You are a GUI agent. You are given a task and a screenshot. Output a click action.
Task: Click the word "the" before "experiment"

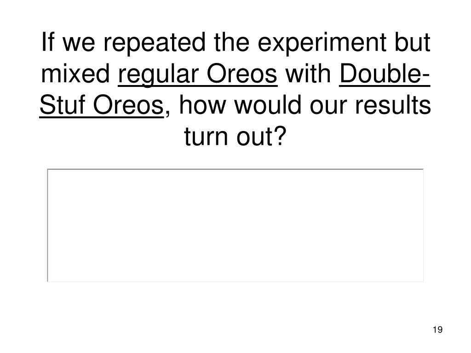[x=232, y=42]
